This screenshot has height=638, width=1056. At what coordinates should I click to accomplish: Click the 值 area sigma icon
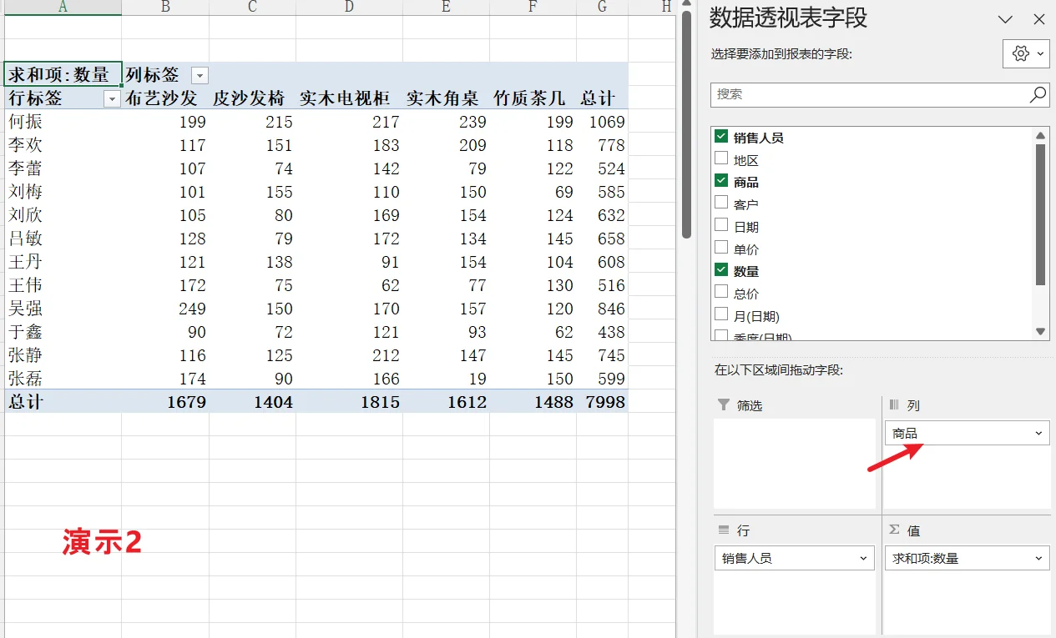[894, 530]
